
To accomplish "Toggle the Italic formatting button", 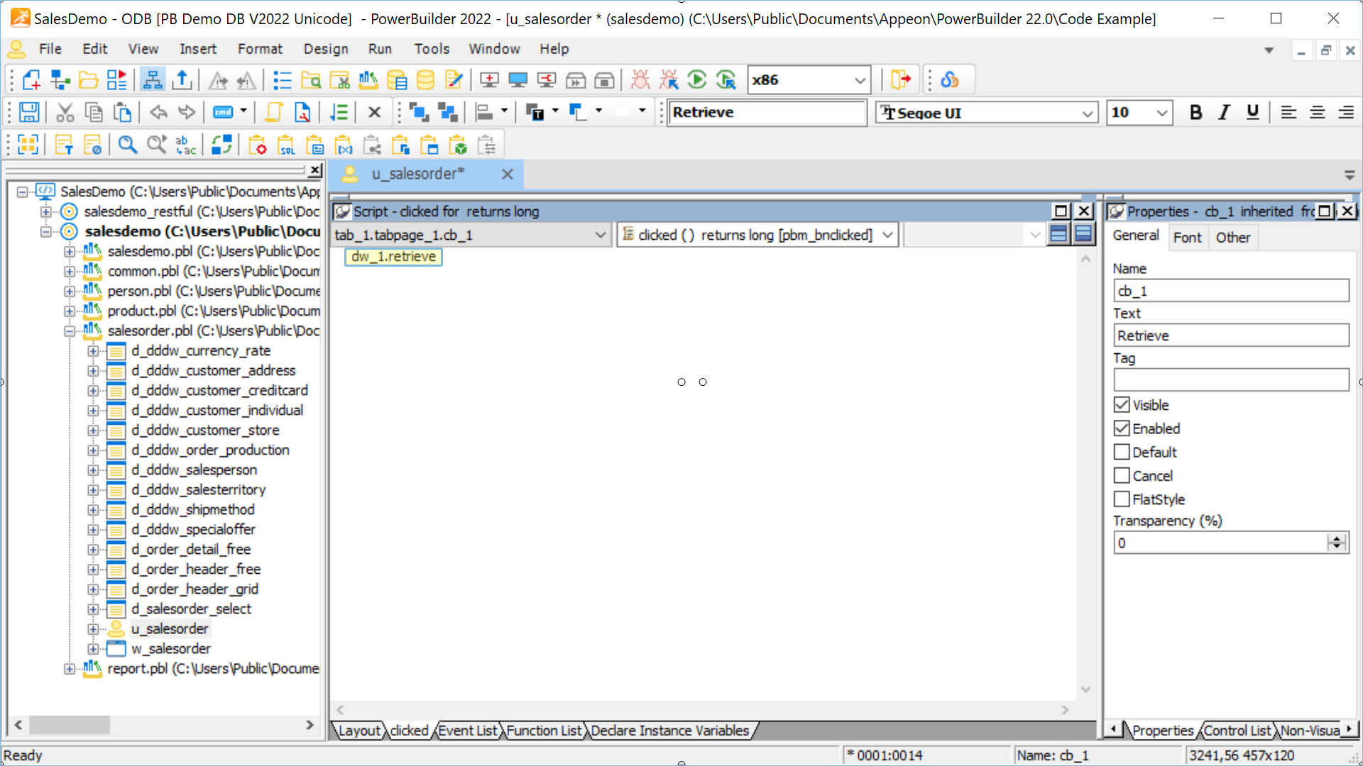I will click(x=1224, y=112).
